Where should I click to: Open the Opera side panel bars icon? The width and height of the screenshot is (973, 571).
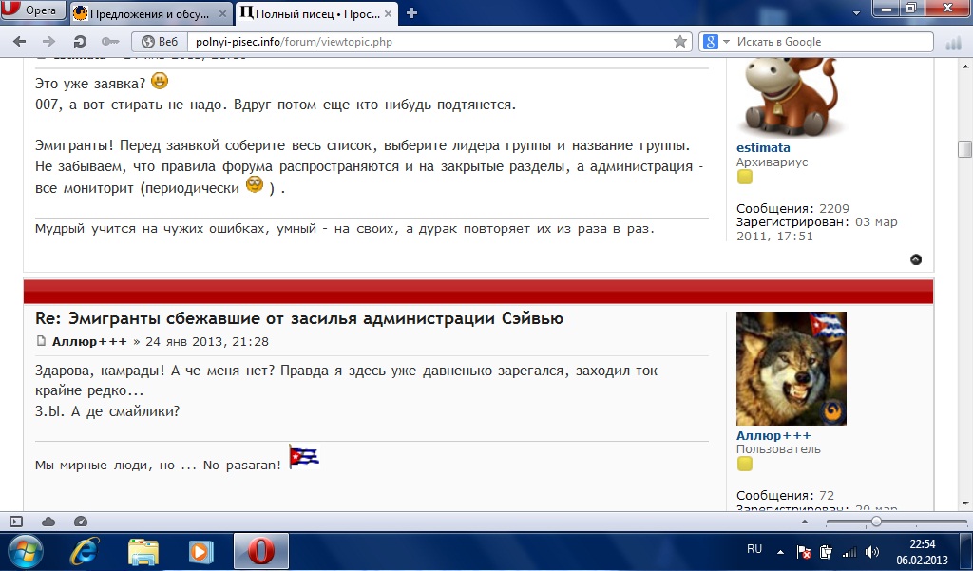tap(953, 44)
